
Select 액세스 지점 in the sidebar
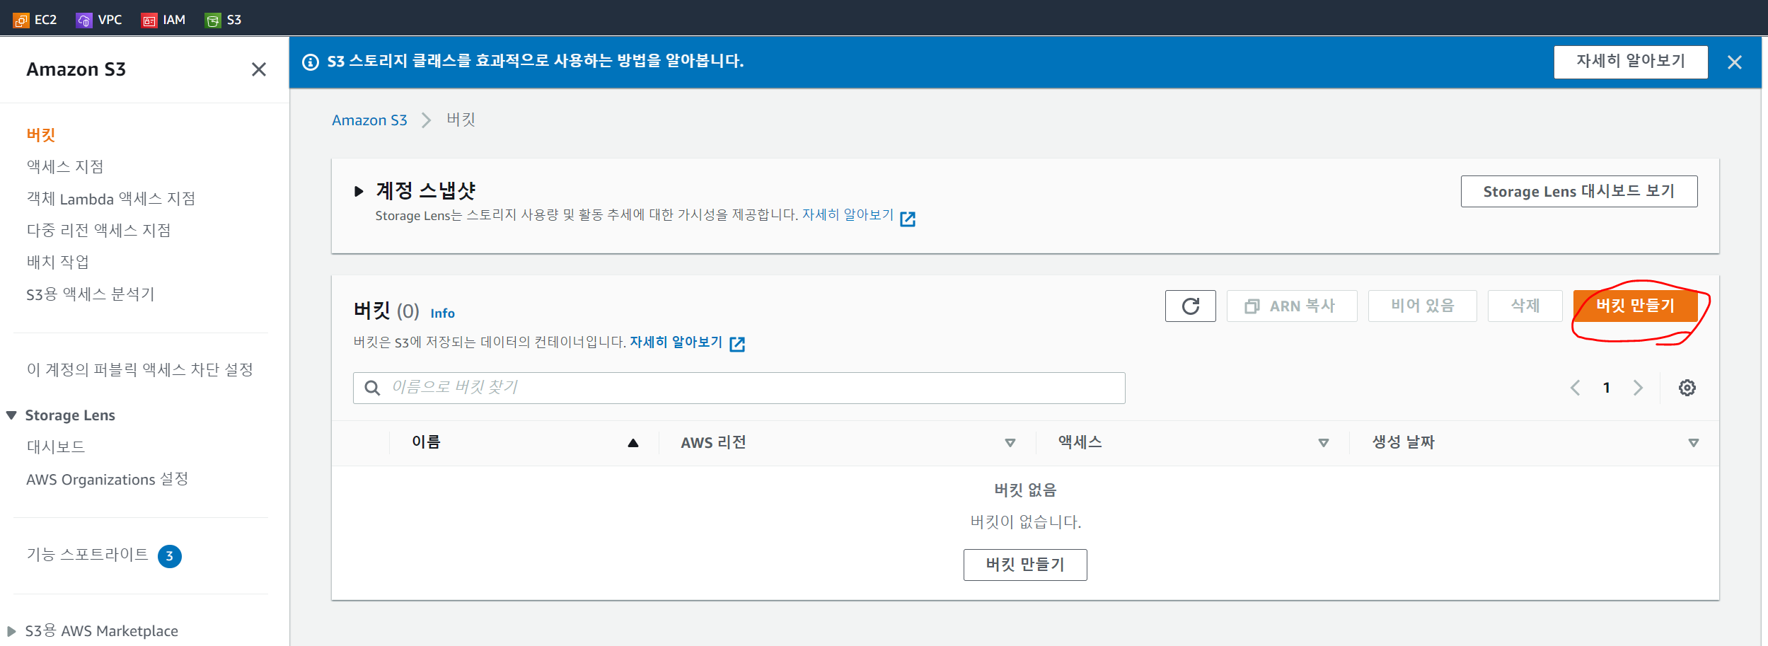(65, 166)
